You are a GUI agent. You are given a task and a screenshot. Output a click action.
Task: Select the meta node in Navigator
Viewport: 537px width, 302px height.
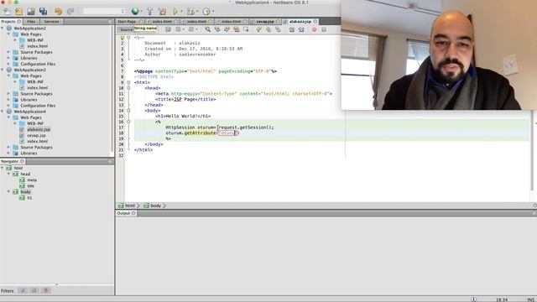coord(32,180)
